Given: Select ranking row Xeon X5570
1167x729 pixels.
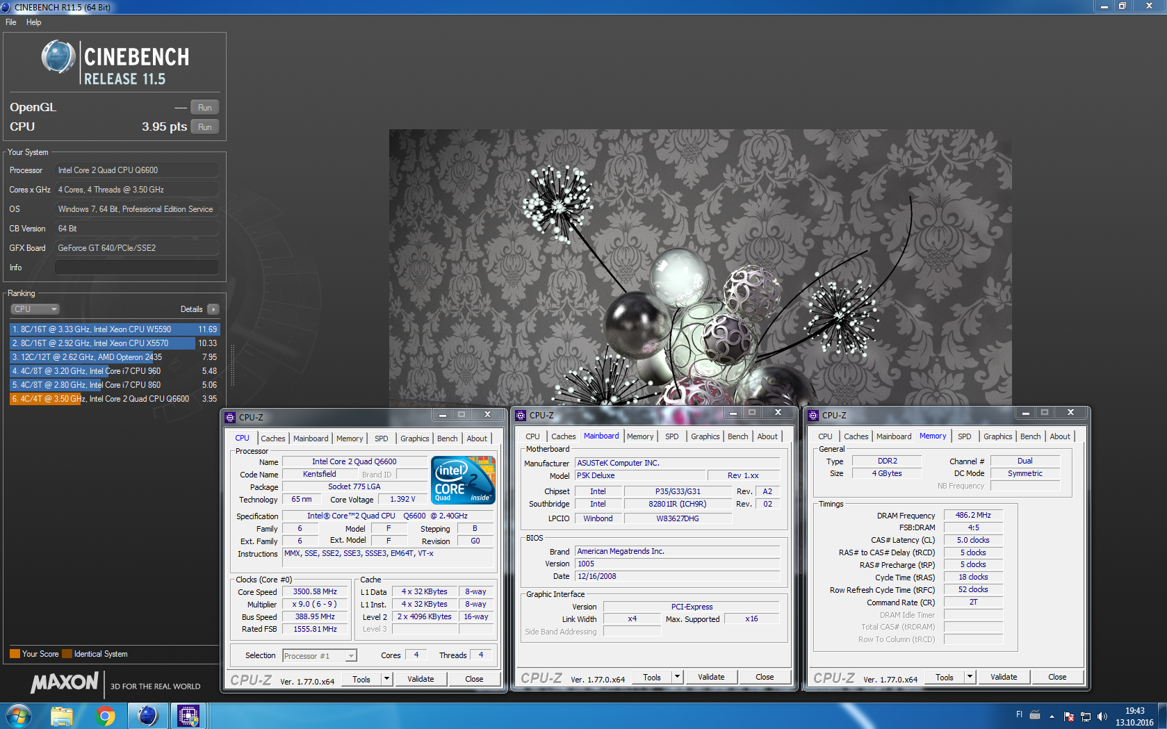Looking at the screenshot, I should [114, 343].
